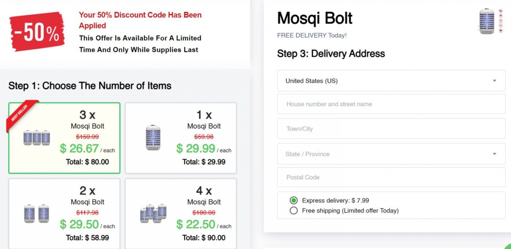
Task: Click the State / Province dropdown arrow
Action: click(x=494, y=154)
